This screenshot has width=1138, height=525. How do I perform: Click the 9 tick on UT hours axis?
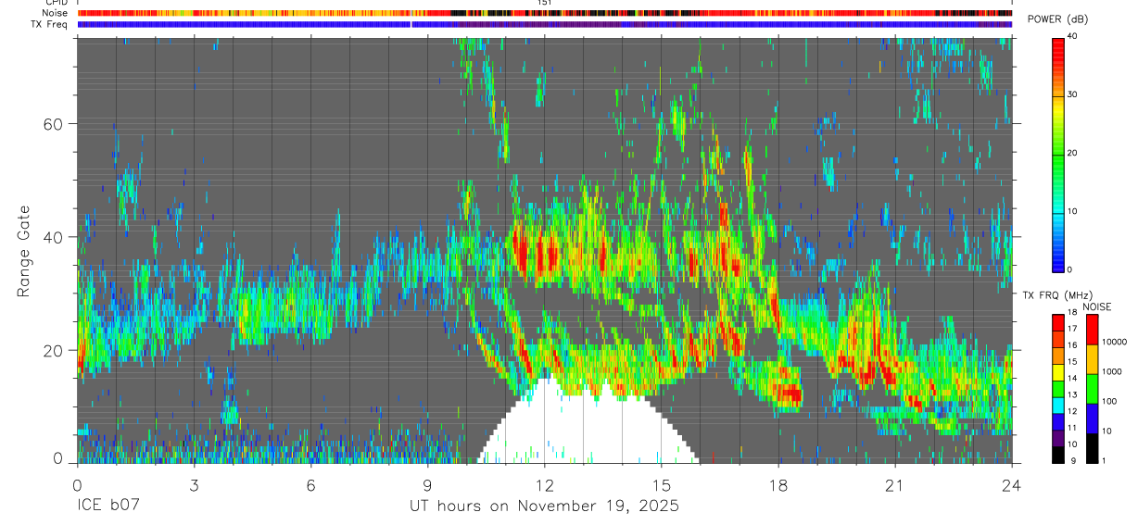(x=427, y=484)
